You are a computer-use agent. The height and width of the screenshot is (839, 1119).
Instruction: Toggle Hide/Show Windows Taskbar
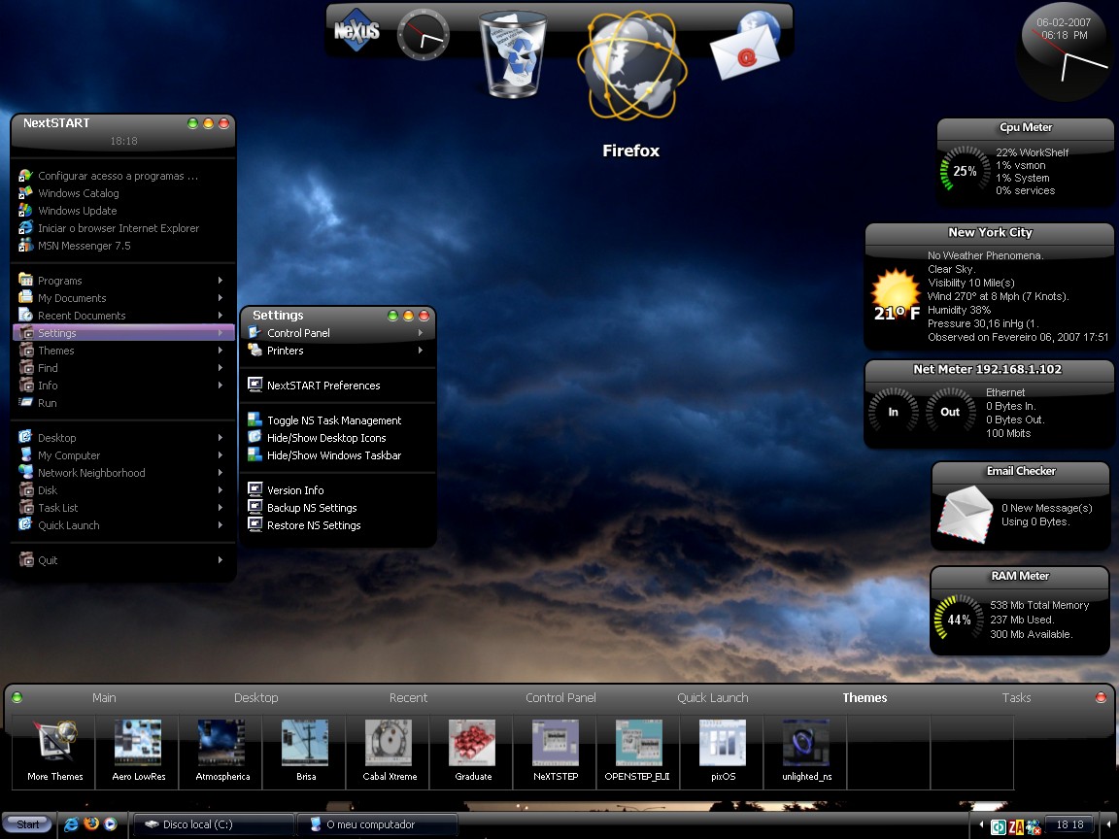pos(333,455)
